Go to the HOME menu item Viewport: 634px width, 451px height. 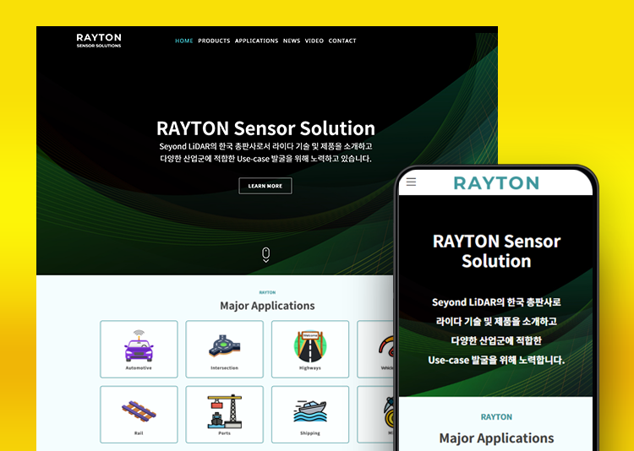pos(184,41)
